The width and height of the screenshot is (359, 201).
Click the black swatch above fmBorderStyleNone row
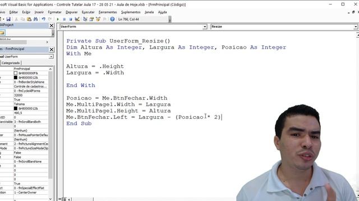pos(16,78)
